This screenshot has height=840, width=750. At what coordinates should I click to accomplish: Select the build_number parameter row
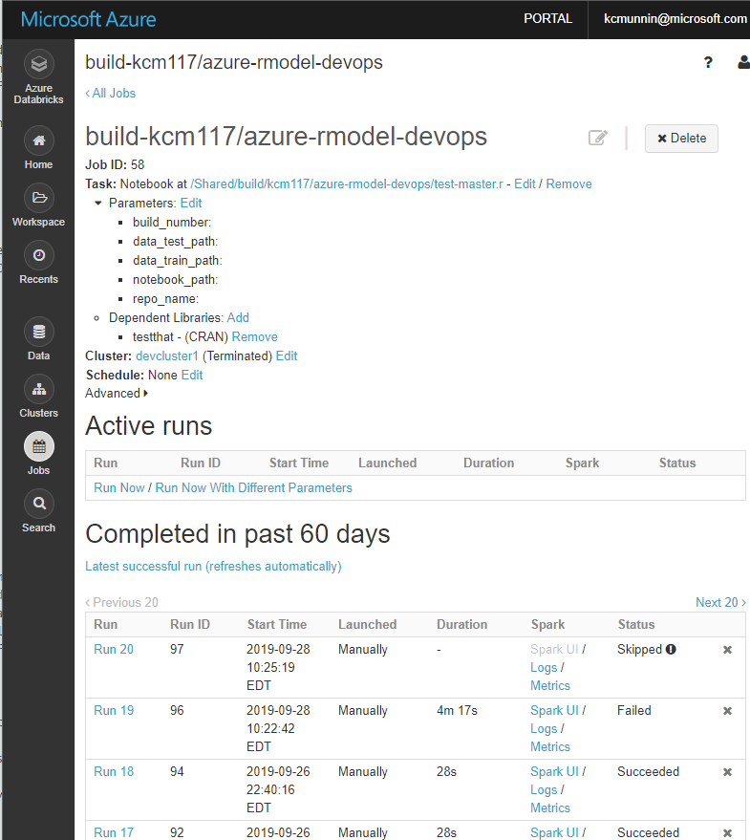click(x=172, y=223)
